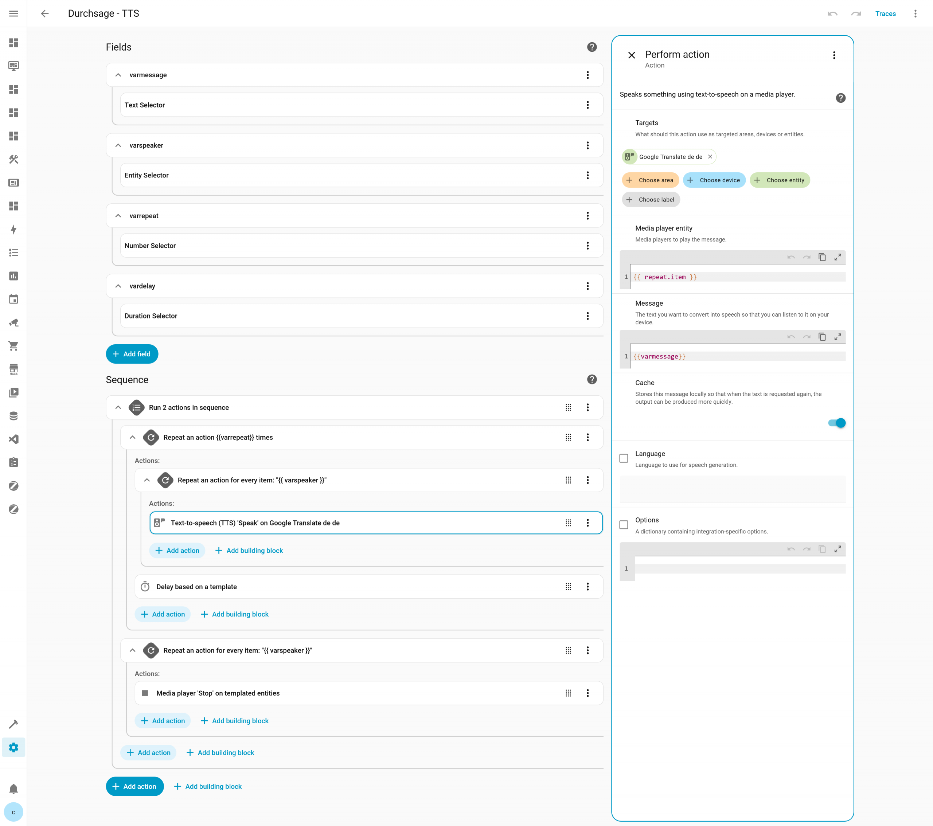Click the Settings gear in sidebar
This screenshot has width=933, height=826.
tap(13, 747)
